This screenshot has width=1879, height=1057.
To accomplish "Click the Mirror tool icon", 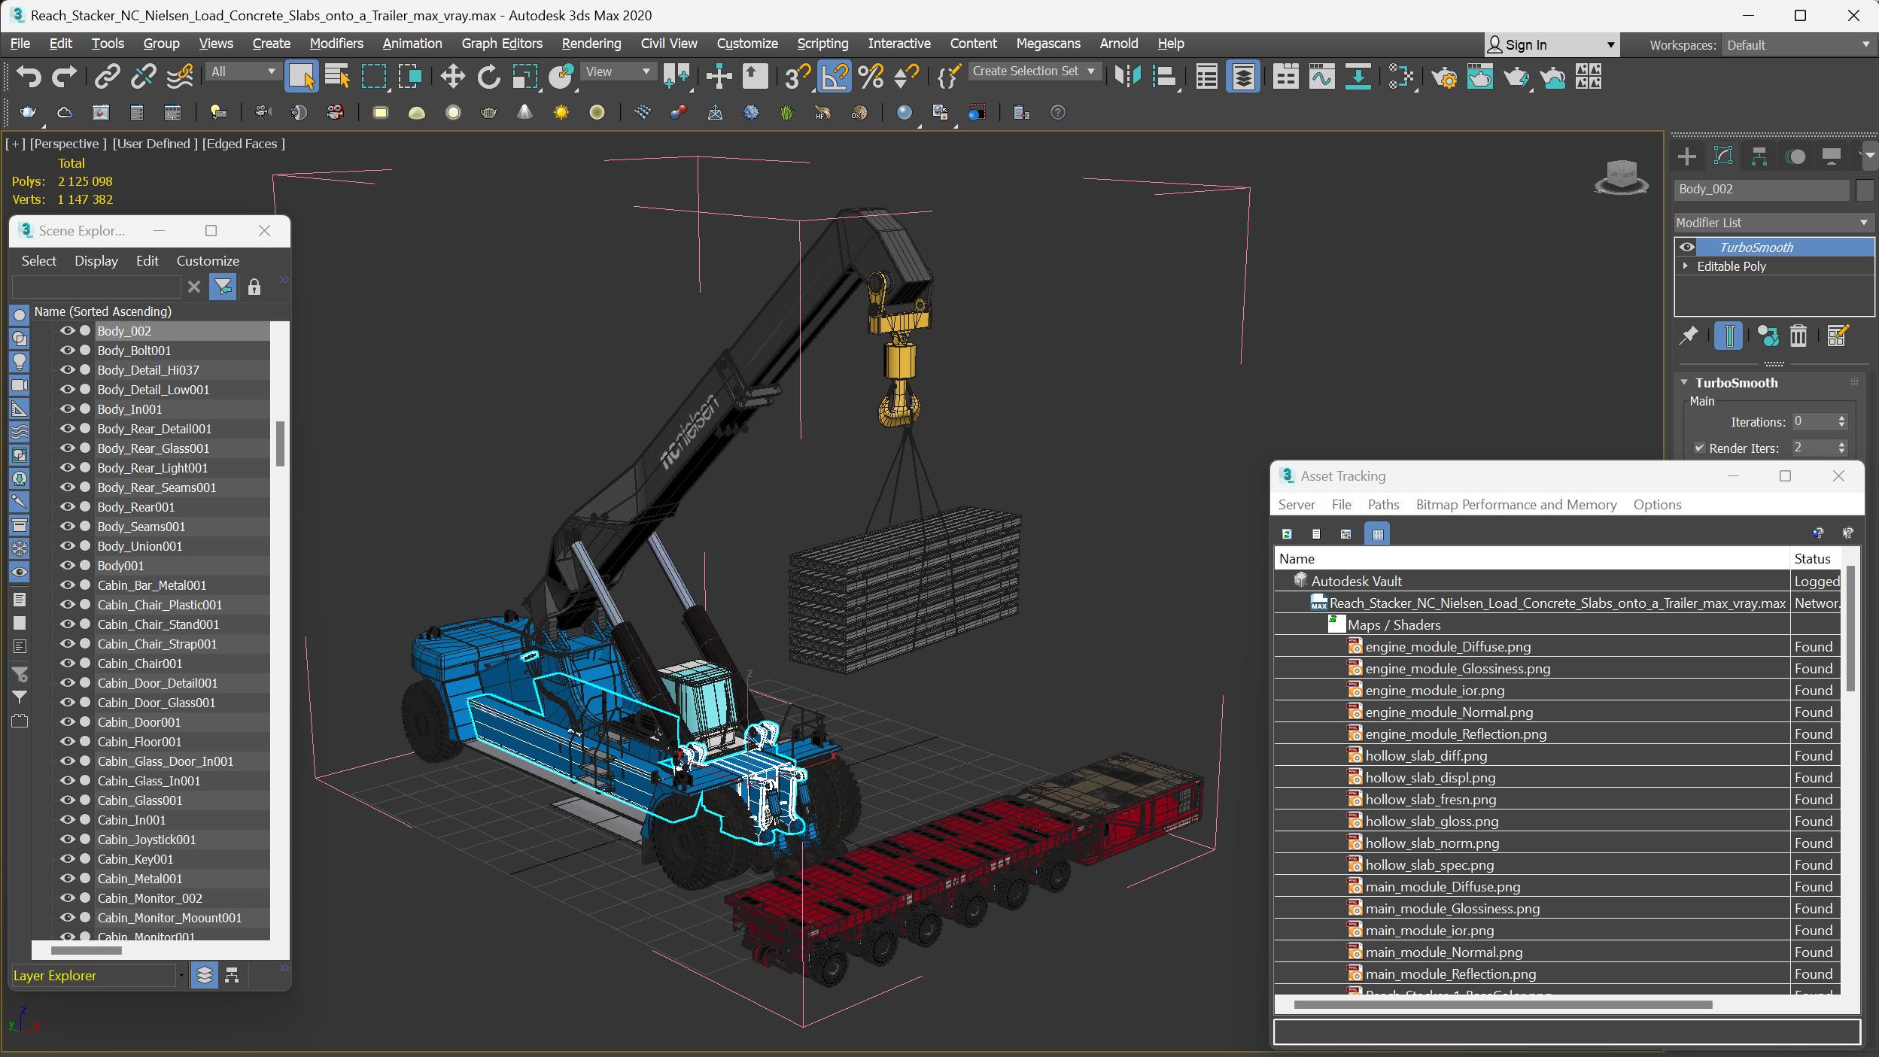I will [1127, 76].
